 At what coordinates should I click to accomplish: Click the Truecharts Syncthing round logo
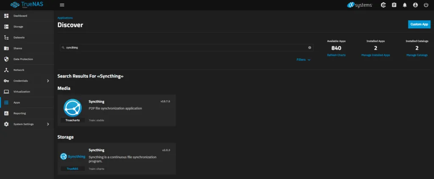72,108
